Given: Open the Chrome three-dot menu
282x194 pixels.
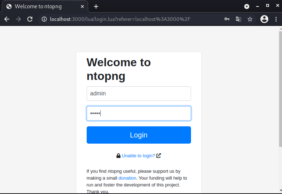Looking at the screenshot, I should click(x=276, y=19).
